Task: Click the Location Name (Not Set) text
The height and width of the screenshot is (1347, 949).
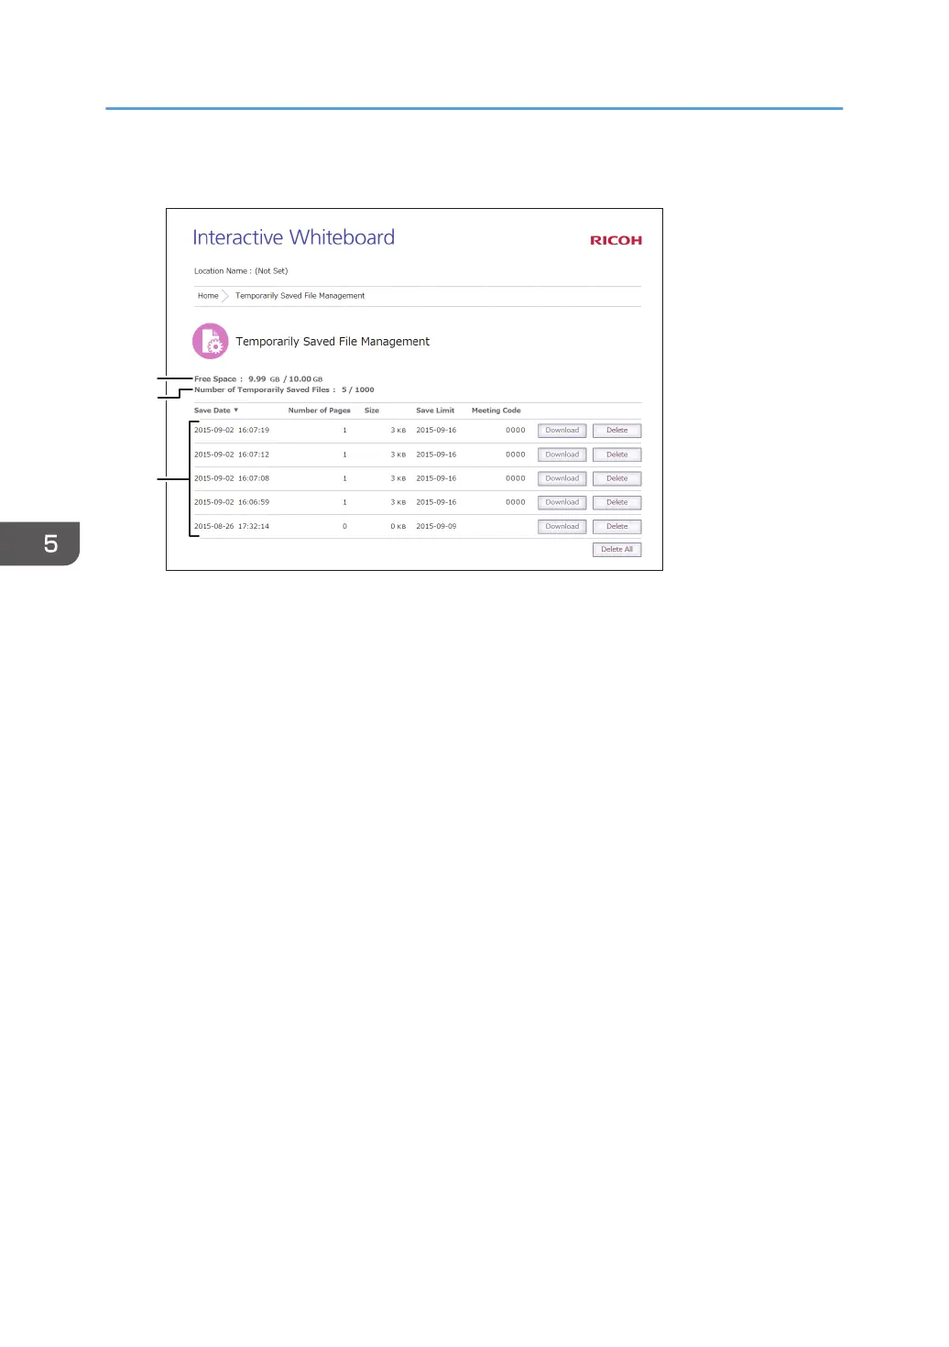Action: 241,271
